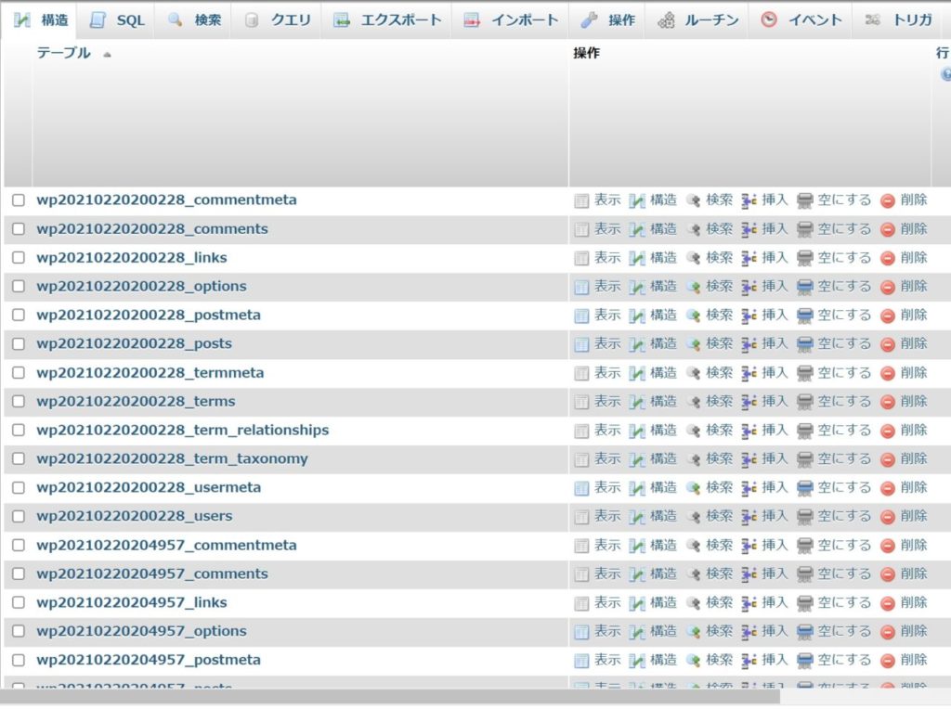Check the wp20210220200228_options checkbox

(x=19, y=286)
